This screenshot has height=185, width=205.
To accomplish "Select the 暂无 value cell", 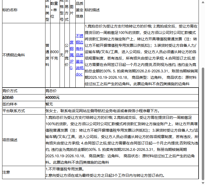I will click(x=122, y=104).
